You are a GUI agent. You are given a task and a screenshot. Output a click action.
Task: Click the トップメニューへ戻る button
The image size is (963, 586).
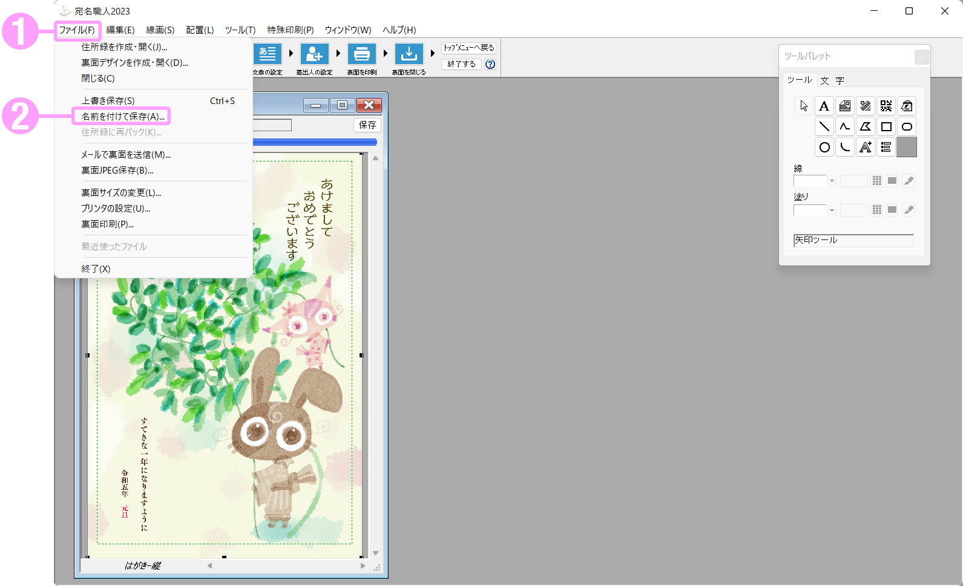point(468,48)
